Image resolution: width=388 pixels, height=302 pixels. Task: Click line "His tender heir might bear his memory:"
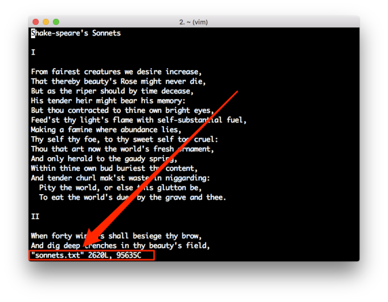(x=108, y=101)
